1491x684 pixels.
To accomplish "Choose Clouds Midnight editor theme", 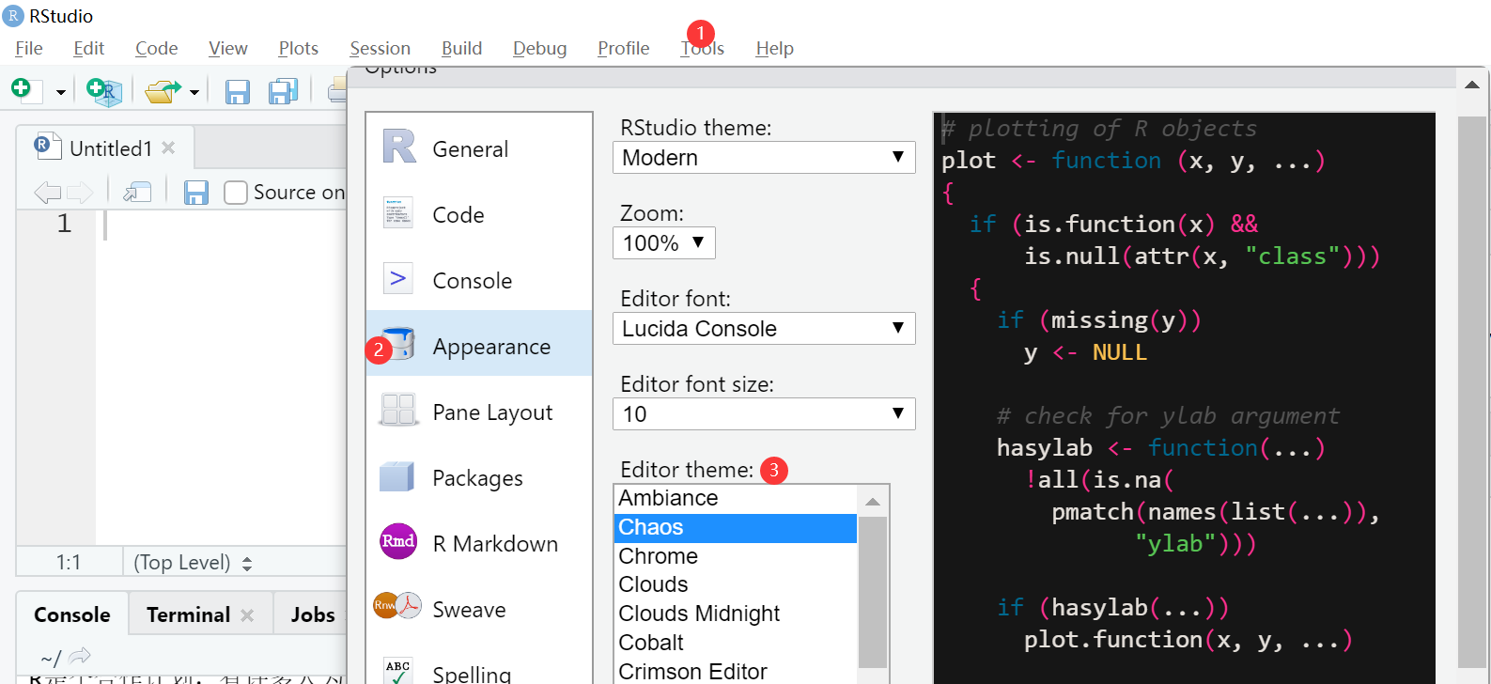I will pyautogui.click(x=736, y=614).
